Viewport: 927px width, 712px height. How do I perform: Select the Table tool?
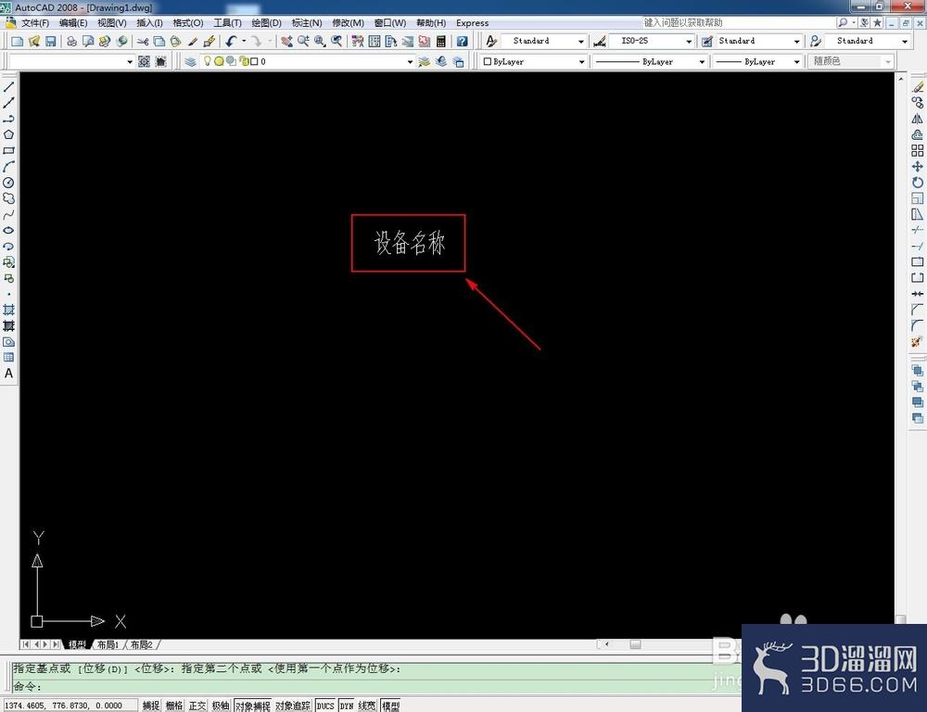click(x=9, y=357)
